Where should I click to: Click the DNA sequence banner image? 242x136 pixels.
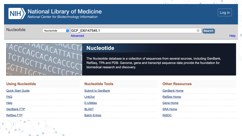click(44, 59)
